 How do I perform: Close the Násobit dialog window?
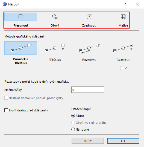pos(137,4)
